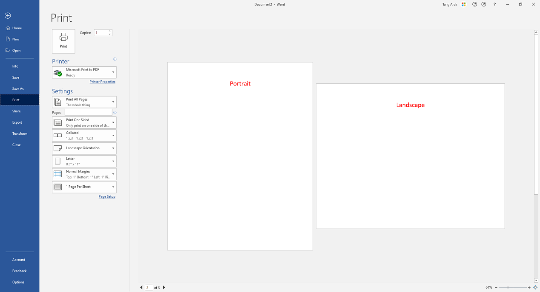Select Share menu item
Image resolution: width=540 pixels, height=292 pixels.
point(20,111)
